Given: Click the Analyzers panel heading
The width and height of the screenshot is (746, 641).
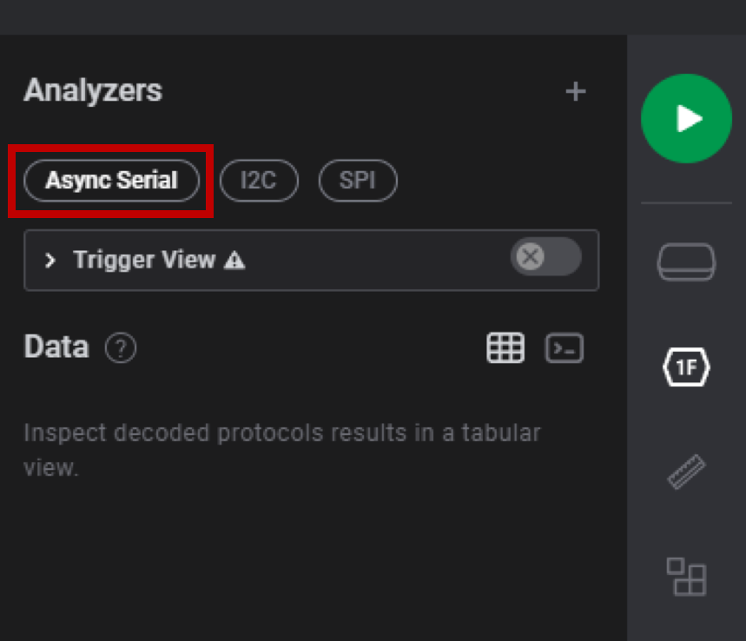Looking at the screenshot, I should point(93,90).
